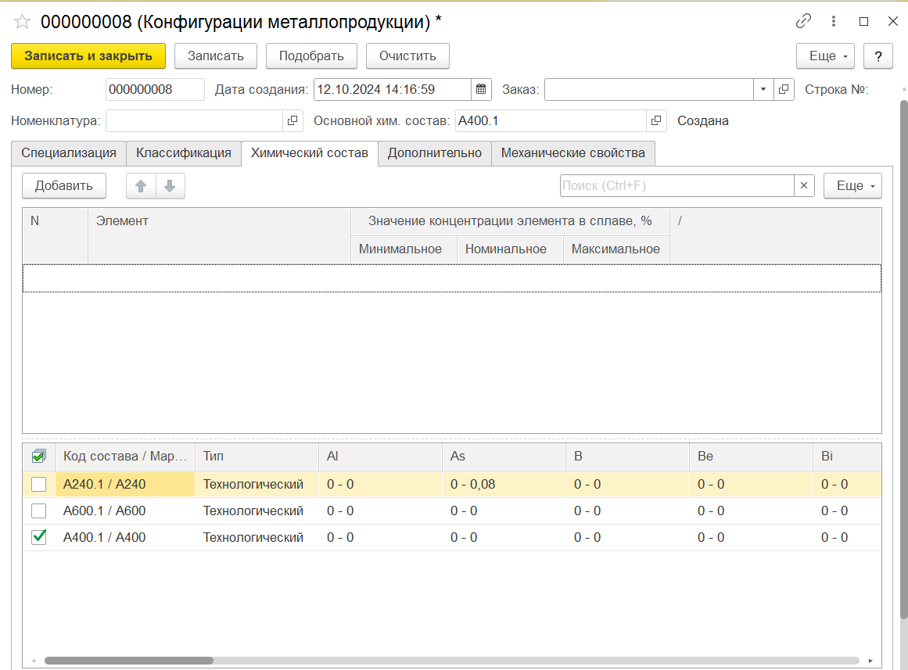Open Основной хим. состав record icon
The height and width of the screenshot is (670, 908).
tap(656, 120)
